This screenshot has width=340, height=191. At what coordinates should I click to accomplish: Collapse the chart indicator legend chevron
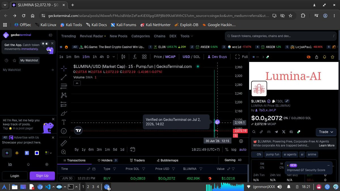point(77,83)
